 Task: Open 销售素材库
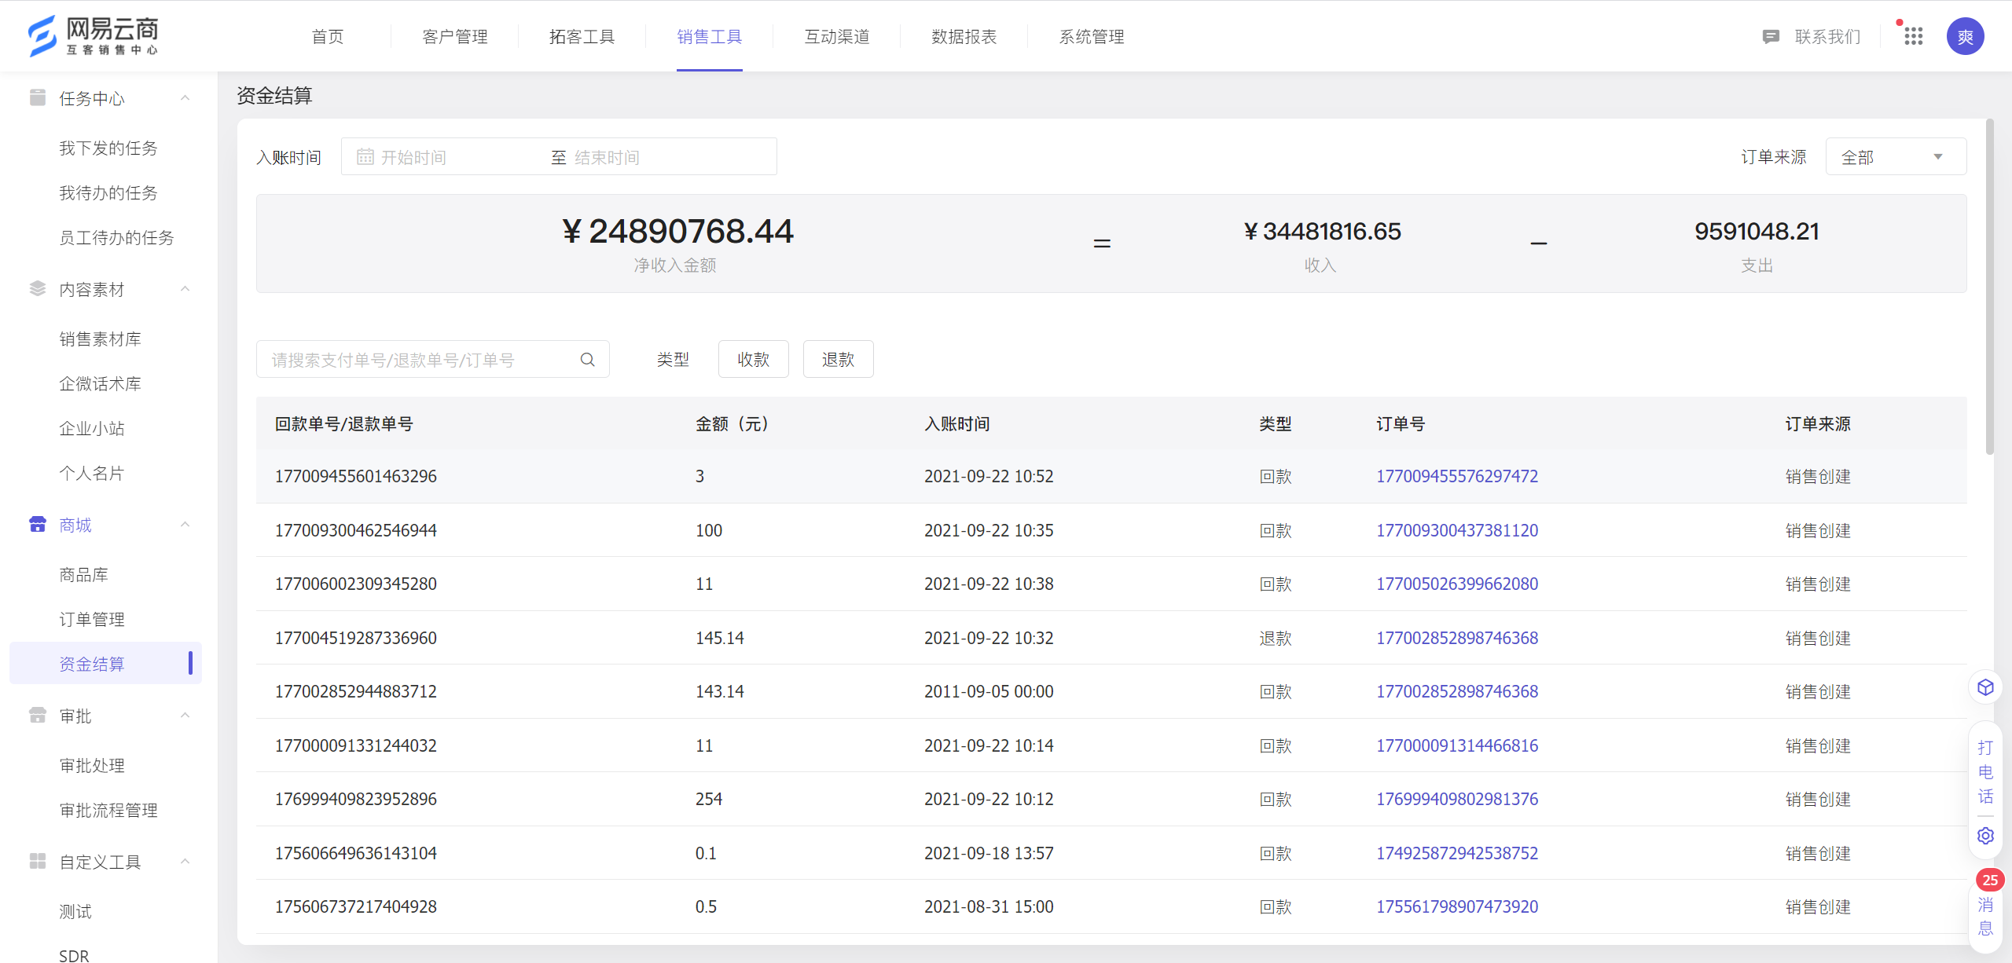point(100,339)
